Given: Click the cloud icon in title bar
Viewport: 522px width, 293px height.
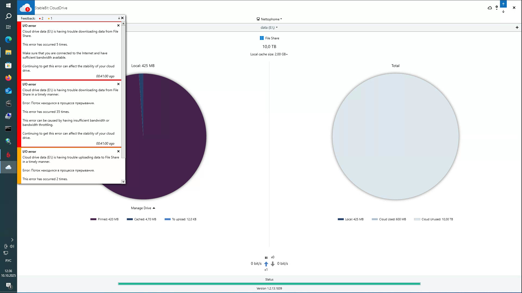Looking at the screenshot, I should pos(490,8).
